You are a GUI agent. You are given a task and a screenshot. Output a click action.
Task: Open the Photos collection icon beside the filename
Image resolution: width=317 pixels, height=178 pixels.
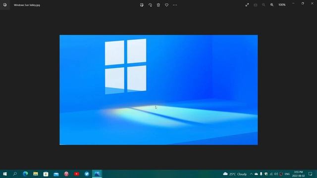5,5
